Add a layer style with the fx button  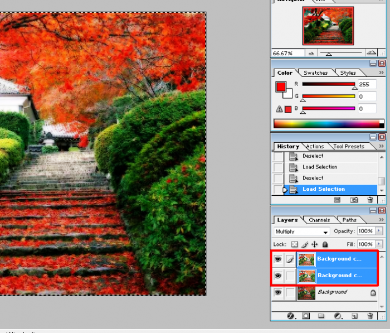click(x=291, y=316)
